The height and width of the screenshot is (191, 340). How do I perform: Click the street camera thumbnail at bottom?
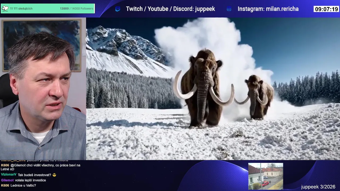pyautogui.click(x=266, y=176)
